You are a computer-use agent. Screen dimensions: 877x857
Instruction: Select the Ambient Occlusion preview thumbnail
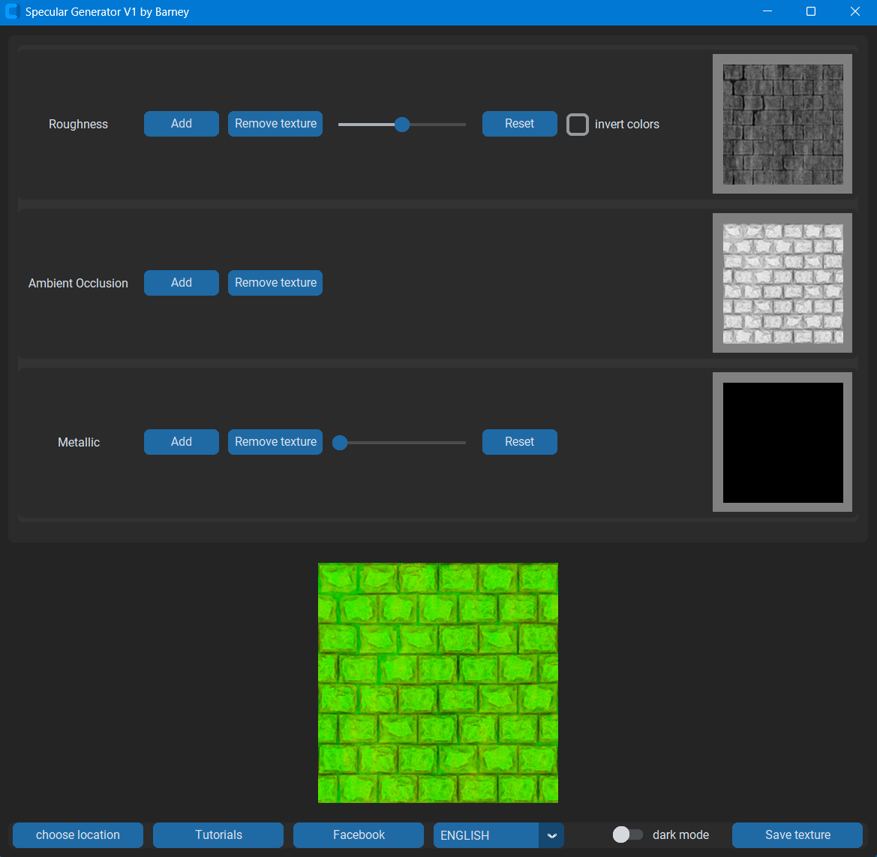coord(782,283)
